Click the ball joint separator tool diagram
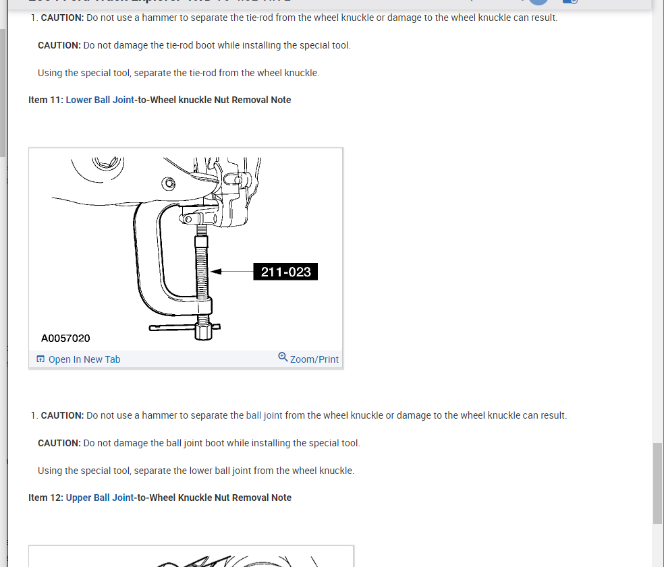This screenshot has height=567, width=664. [186, 249]
